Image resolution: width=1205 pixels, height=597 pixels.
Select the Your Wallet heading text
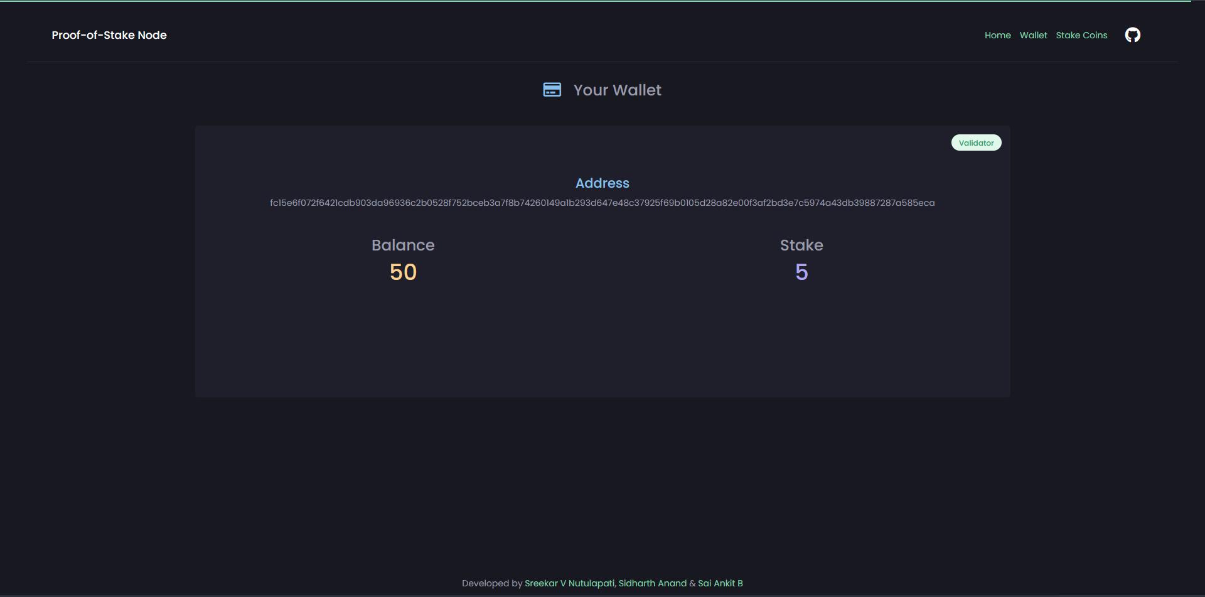pyautogui.click(x=617, y=90)
